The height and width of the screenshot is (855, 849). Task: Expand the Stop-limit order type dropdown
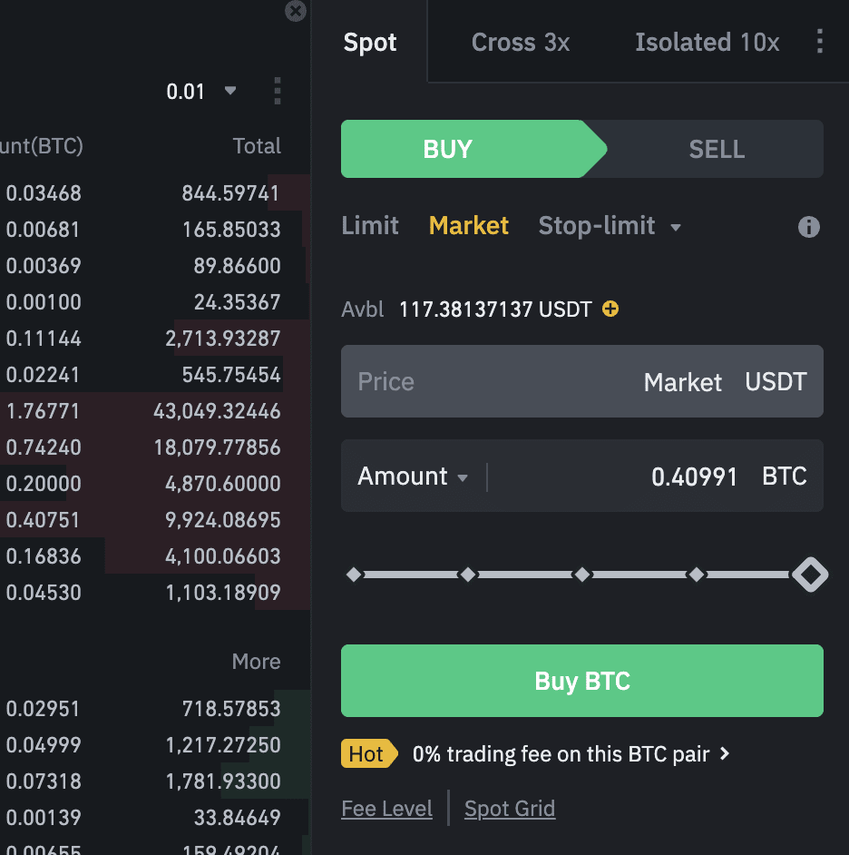pyautogui.click(x=675, y=227)
